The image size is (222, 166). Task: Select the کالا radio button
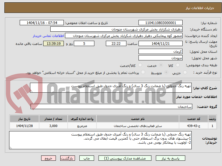178,65
